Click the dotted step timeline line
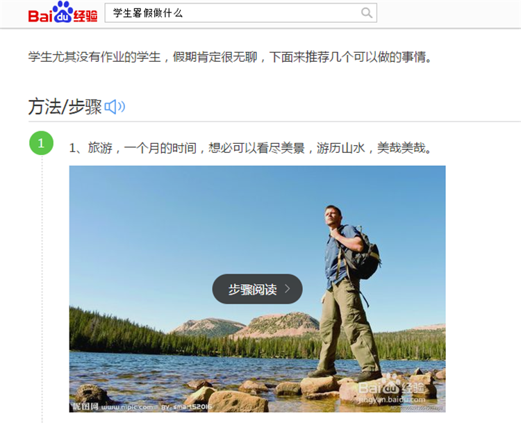The image size is (521, 423). 42,289
